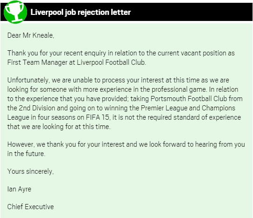Image resolution: width=253 pixels, height=218 pixels.
Task: Click 'required standard of experience' phrase
Action: pyautogui.click(x=194, y=117)
